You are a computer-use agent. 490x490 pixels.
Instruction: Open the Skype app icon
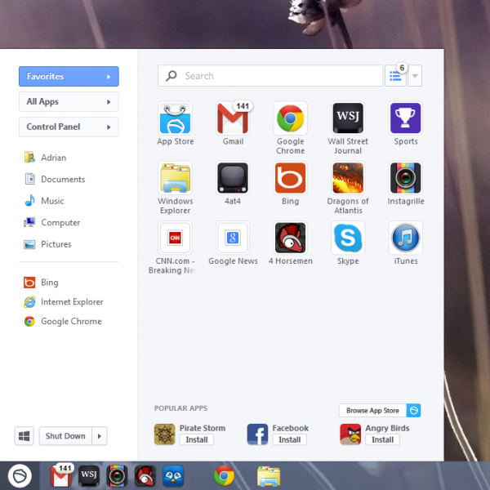click(x=348, y=238)
